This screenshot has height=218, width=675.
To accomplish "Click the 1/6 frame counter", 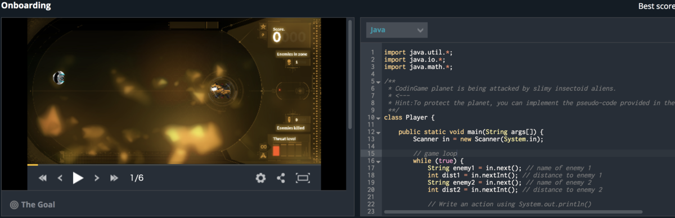I will pos(137,178).
